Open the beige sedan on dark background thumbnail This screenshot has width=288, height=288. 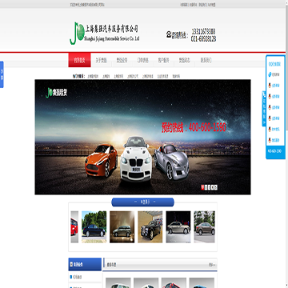tap(178, 227)
